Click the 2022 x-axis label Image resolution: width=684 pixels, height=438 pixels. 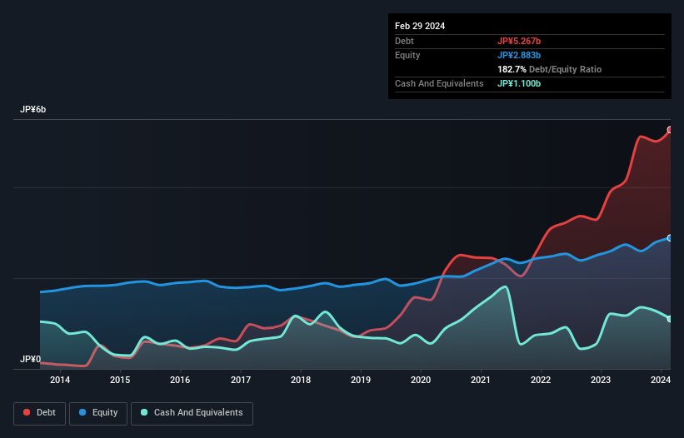[541, 380]
